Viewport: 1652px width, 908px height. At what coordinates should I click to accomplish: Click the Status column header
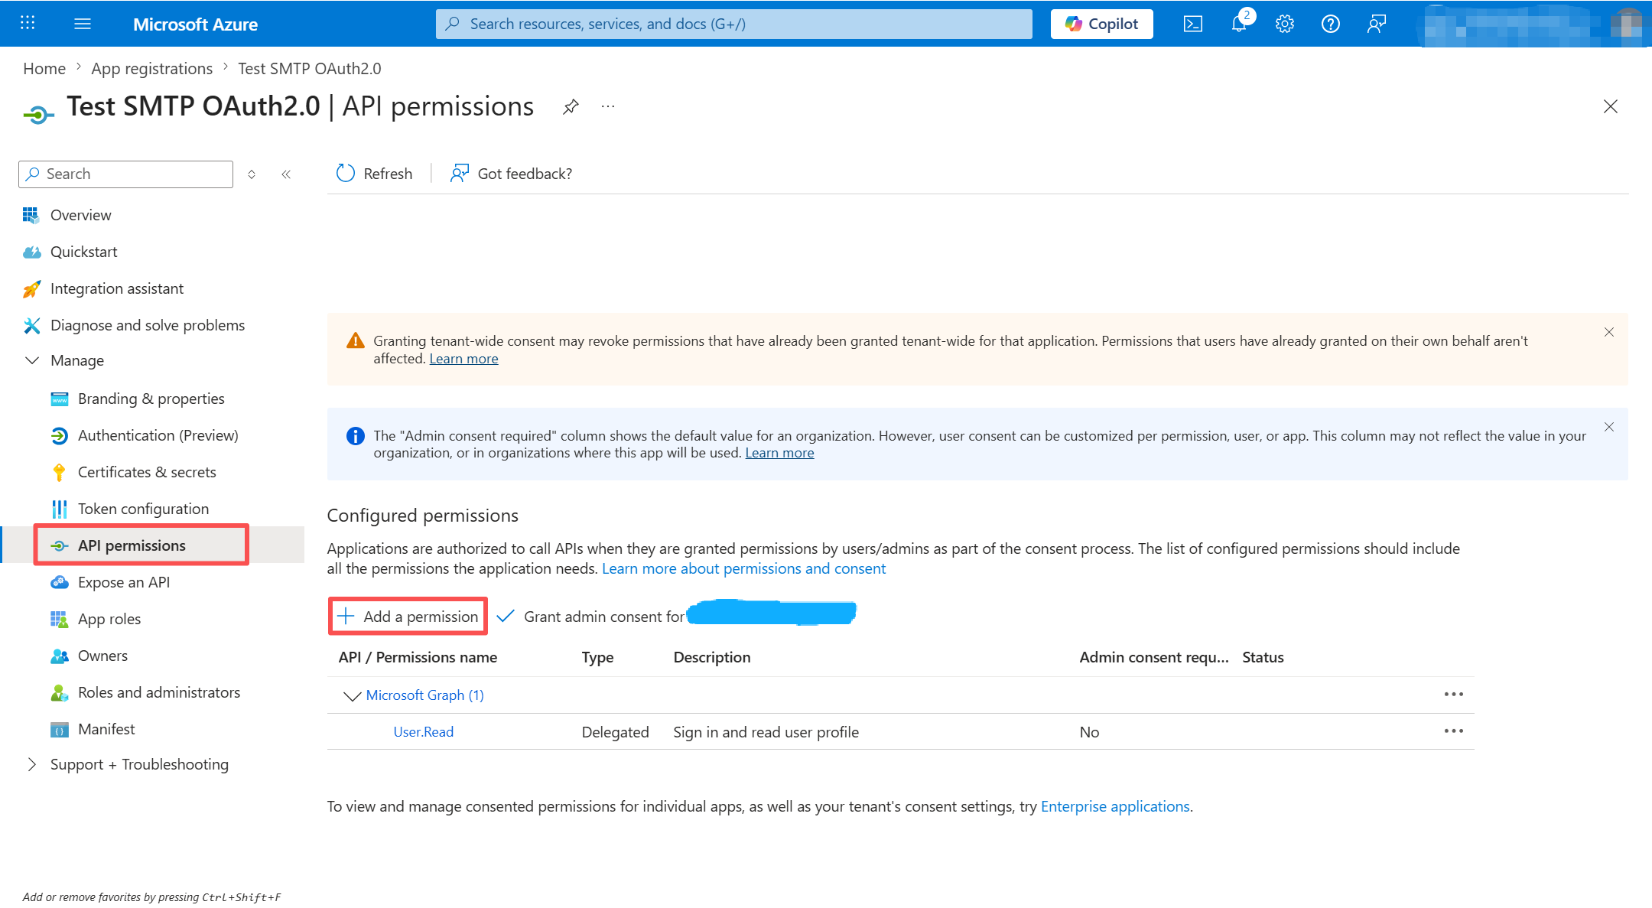[1263, 657]
